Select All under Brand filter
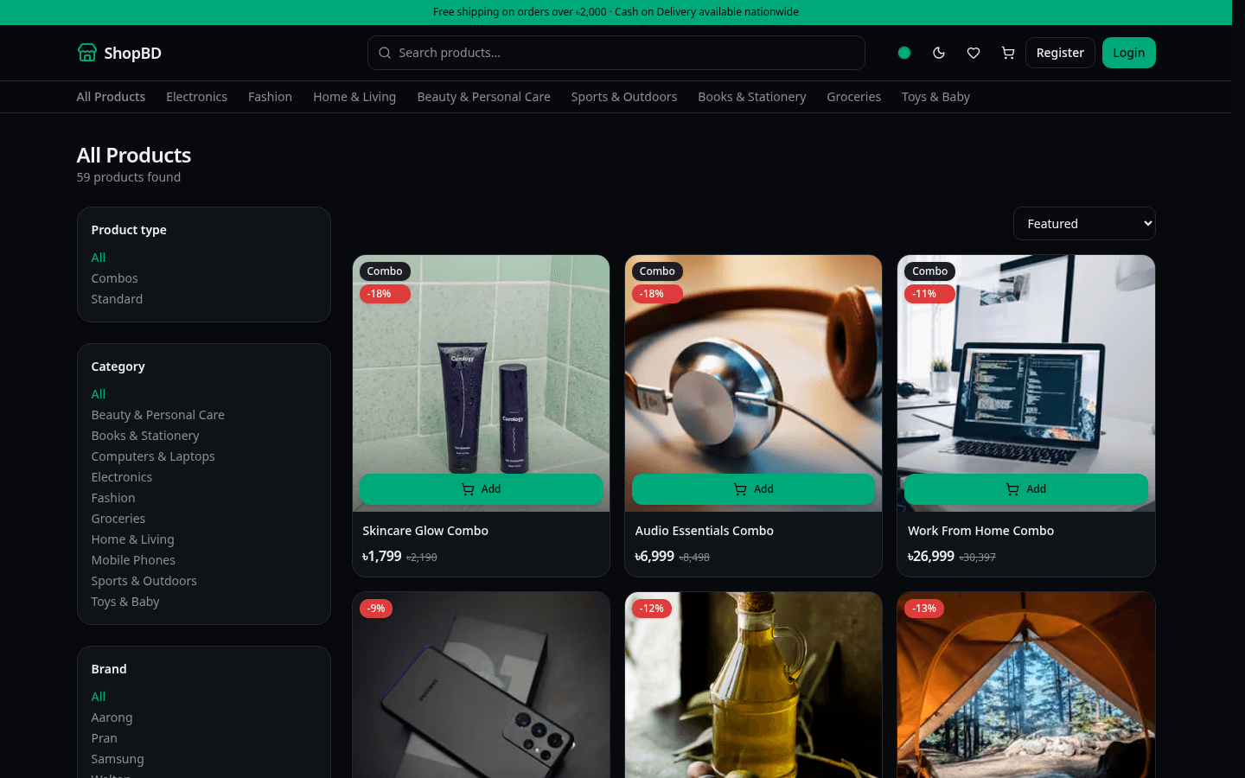 [99, 697]
